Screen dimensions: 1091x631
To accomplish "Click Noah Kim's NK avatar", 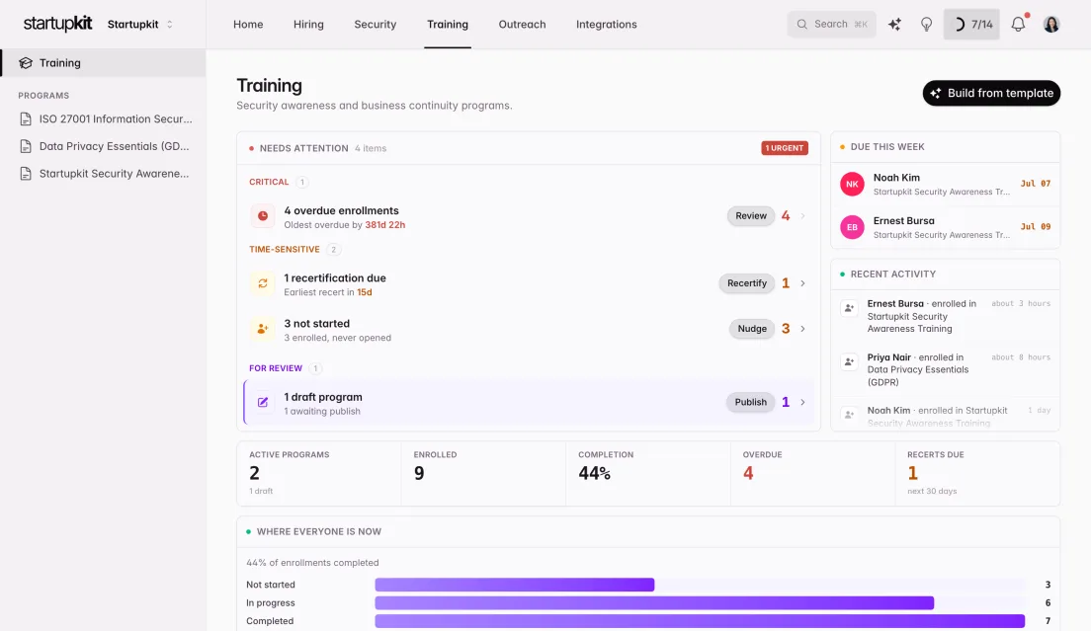I will [x=852, y=184].
